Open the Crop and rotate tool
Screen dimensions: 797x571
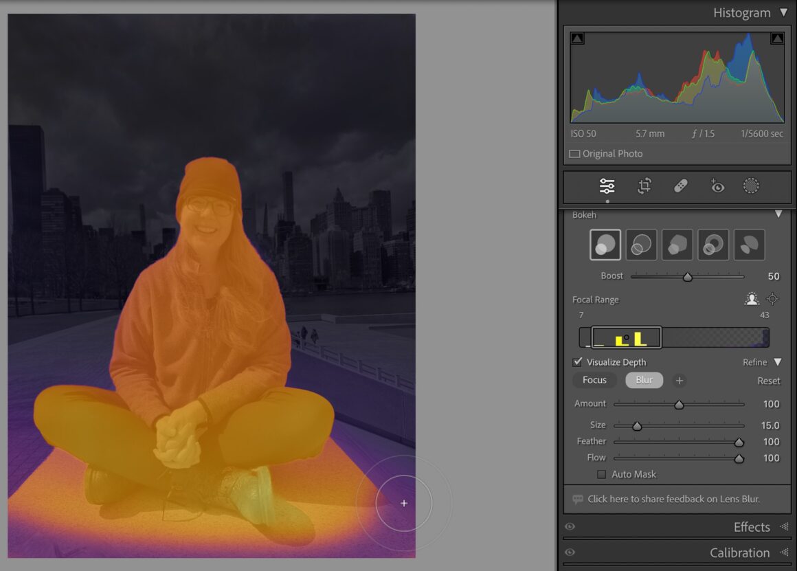644,186
